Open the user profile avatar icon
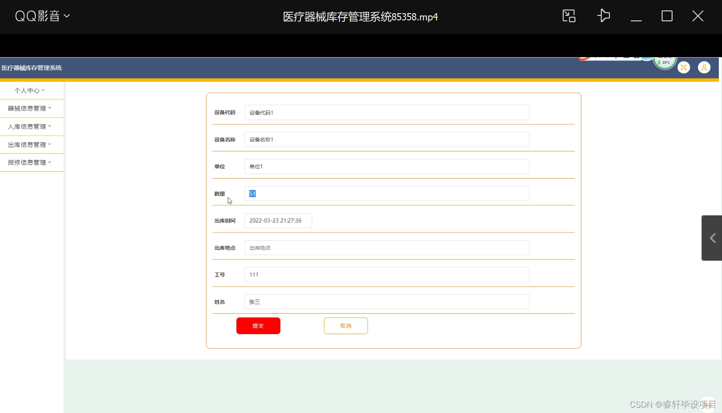 tap(704, 68)
